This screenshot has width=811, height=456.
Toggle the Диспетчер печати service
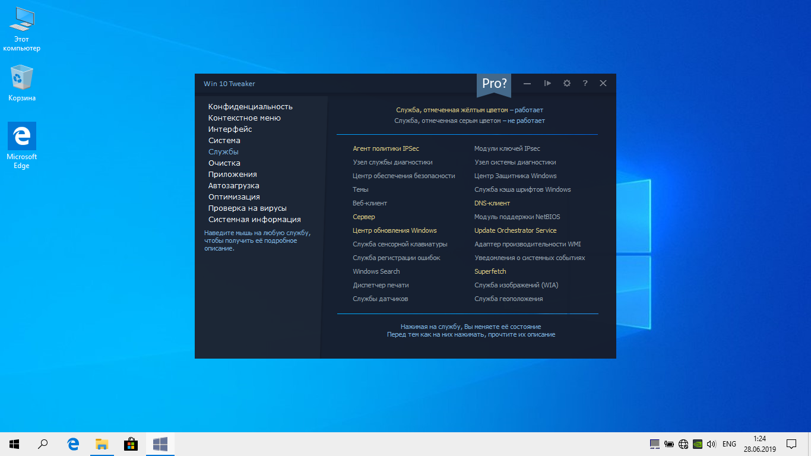(381, 285)
